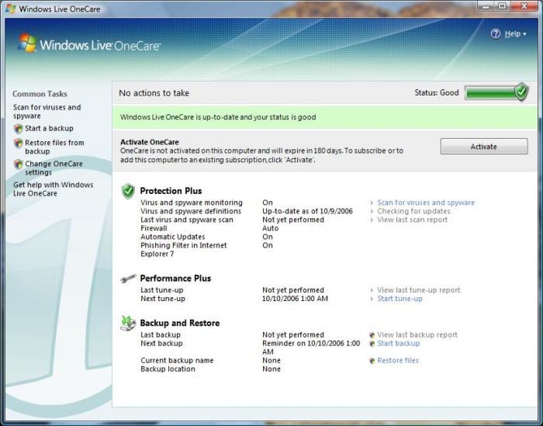Click the green Protection Plus shield icon
The height and width of the screenshot is (426, 543).
click(x=128, y=191)
